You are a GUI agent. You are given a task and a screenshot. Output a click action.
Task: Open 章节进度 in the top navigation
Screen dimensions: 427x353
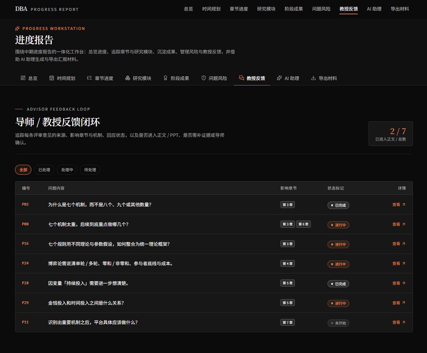coord(239,9)
